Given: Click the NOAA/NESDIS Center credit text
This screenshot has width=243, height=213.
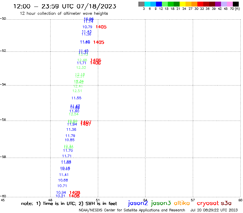Looking at the screenshot, I should (132, 210).
